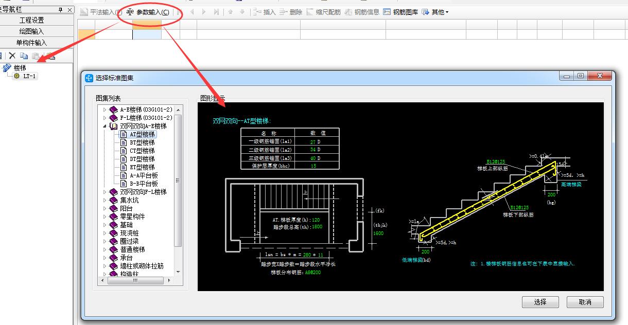628x325 pixels.
Task: Click the 取消 button
Action: tap(585, 302)
